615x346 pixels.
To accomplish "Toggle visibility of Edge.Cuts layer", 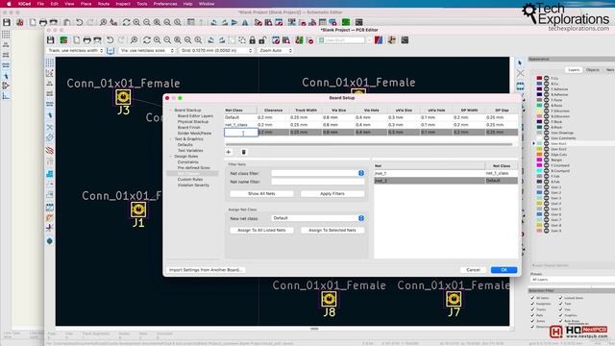I will (547, 155).
